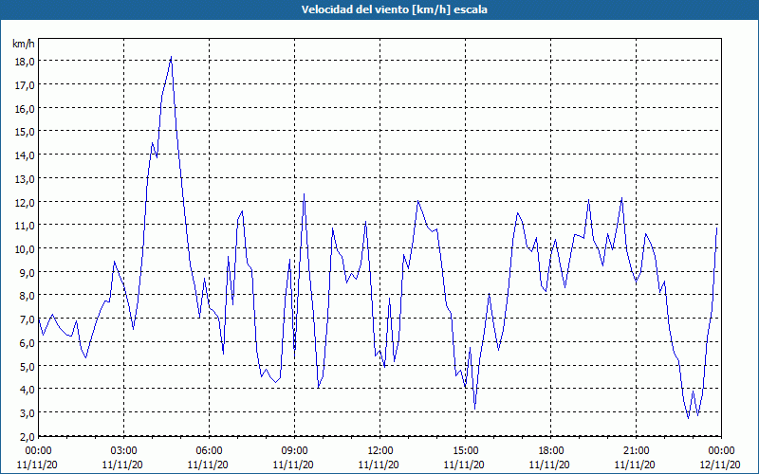Image resolution: width=759 pixels, height=474 pixels.
Task: Click the 6,0 y-axis label
Action: 27,343
